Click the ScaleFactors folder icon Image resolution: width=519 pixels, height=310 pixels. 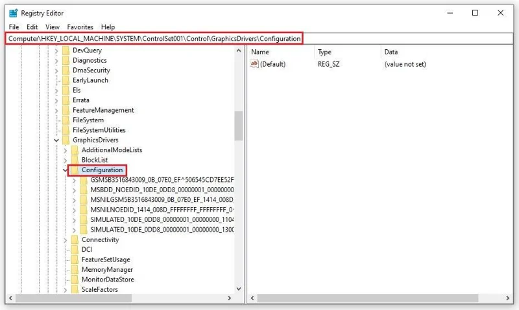(75, 289)
